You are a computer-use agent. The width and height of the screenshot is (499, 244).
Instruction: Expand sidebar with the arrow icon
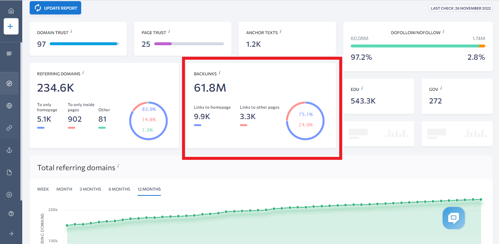click(11, 234)
